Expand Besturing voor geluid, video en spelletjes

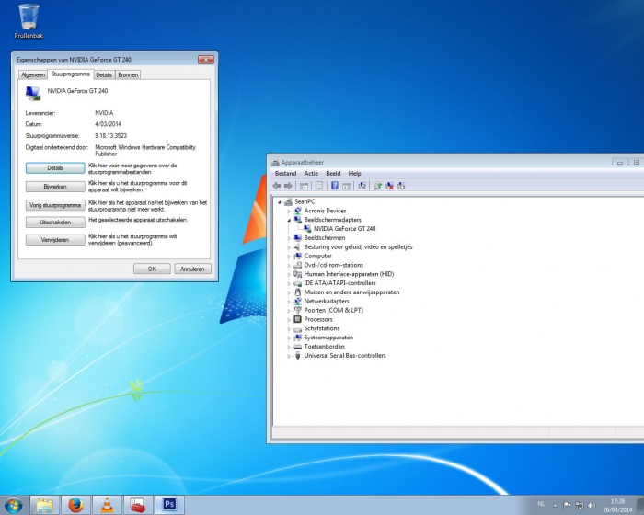(x=289, y=246)
